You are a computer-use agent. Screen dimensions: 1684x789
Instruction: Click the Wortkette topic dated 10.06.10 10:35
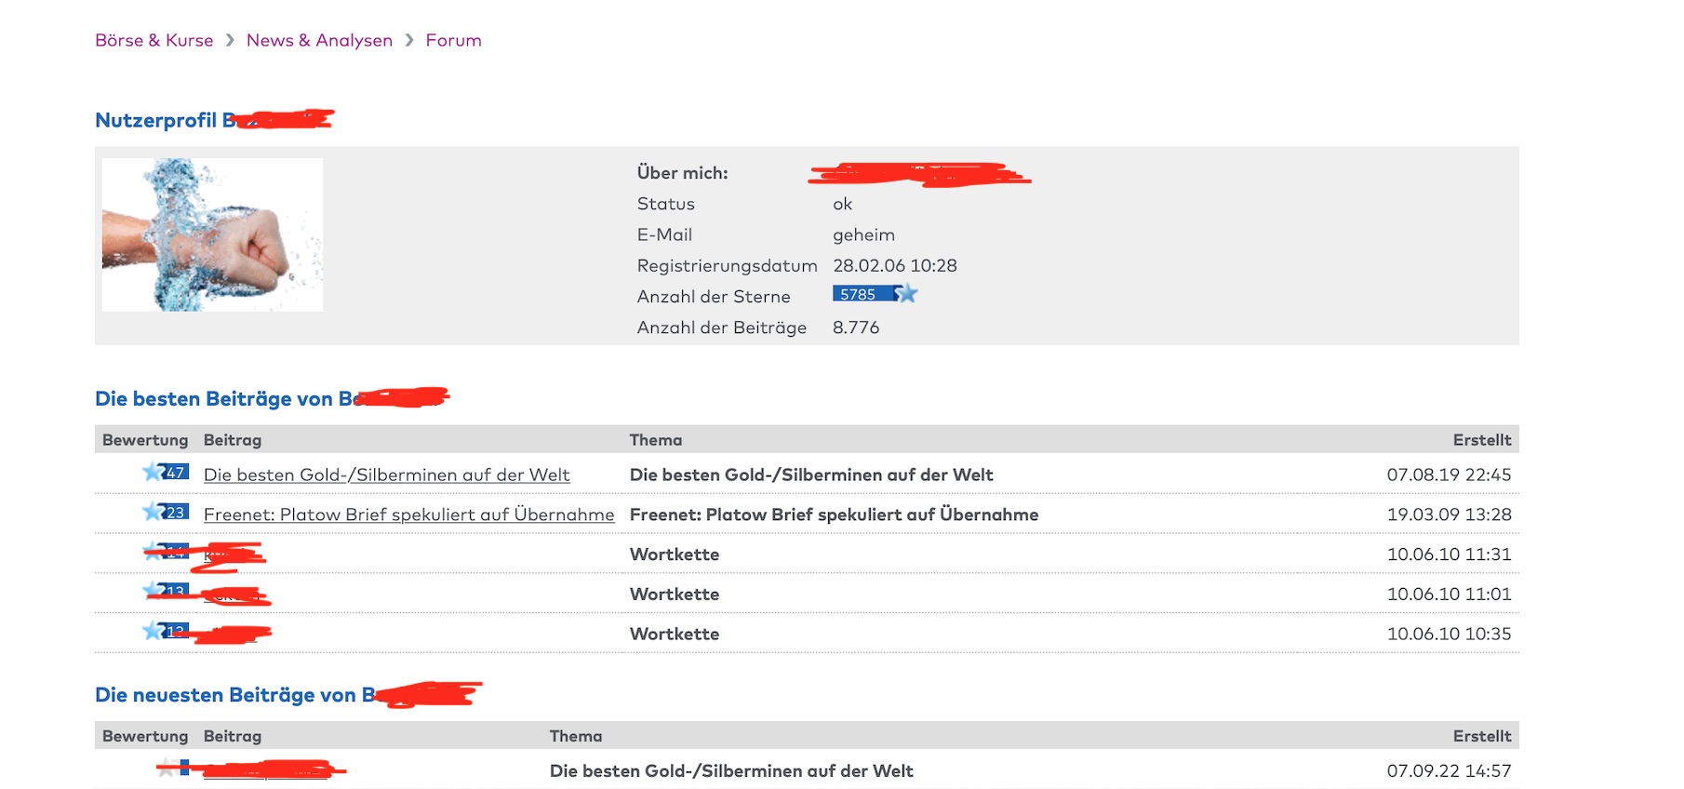pyautogui.click(x=675, y=634)
